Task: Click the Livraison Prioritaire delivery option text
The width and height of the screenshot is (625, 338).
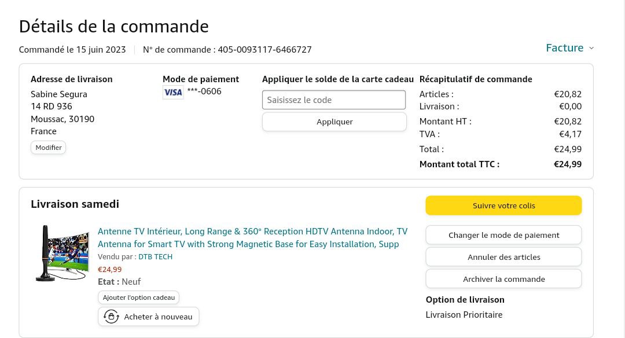Action: [x=464, y=315]
